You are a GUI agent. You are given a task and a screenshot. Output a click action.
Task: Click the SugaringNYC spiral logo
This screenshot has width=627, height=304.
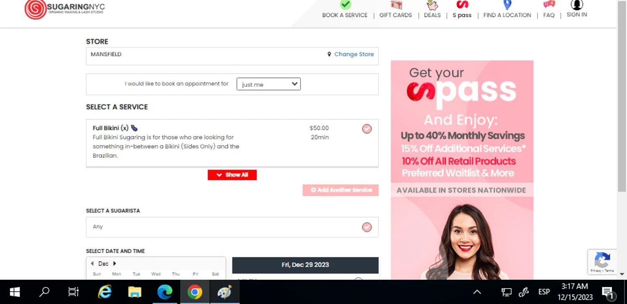(x=35, y=9)
